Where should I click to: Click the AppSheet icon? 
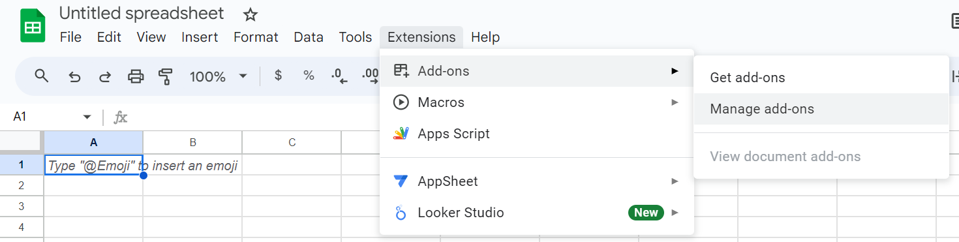(401, 181)
